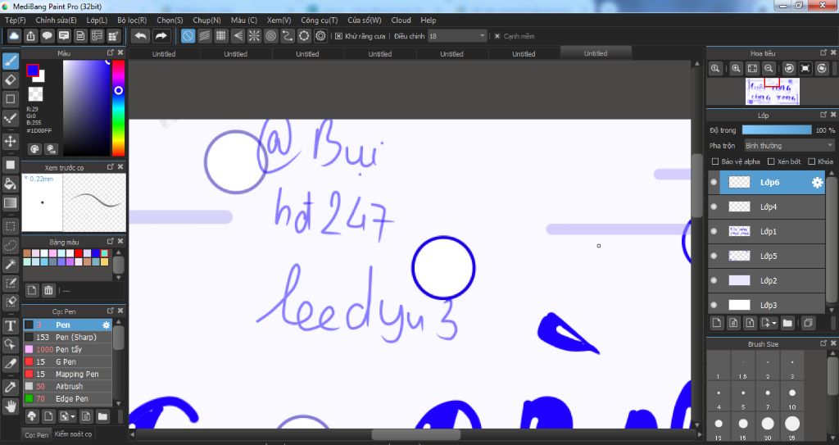839x445 pixels.
Task: Hide layer Lớp2 visibility dot
Action: (x=714, y=280)
